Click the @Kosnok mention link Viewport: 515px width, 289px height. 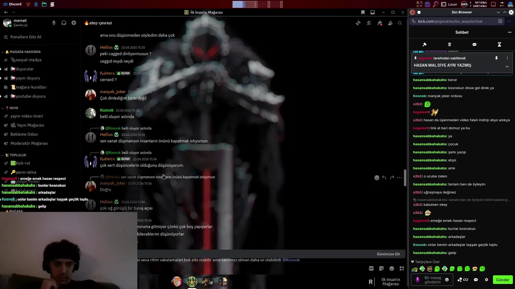pyautogui.click(x=291, y=260)
